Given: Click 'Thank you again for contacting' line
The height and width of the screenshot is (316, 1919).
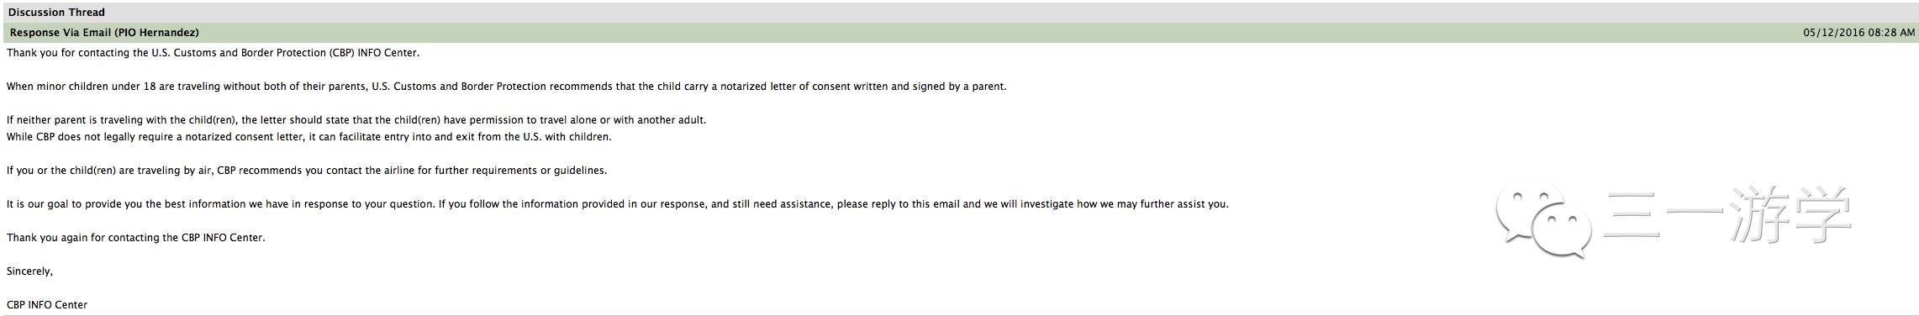Looking at the screenshot, I should tap(135, 238).
